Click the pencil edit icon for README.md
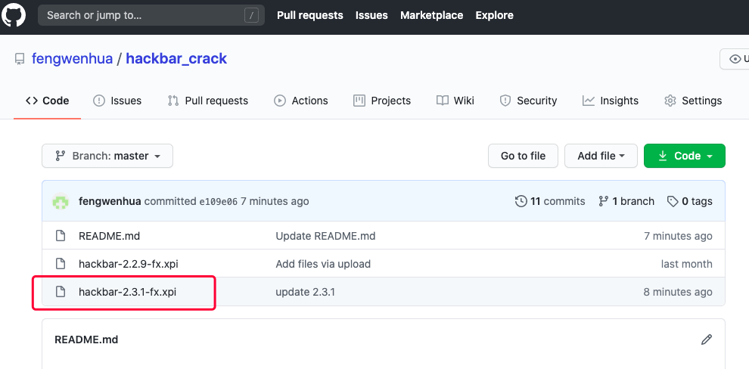Screen dimensions: 749x369 pos(707,340)
